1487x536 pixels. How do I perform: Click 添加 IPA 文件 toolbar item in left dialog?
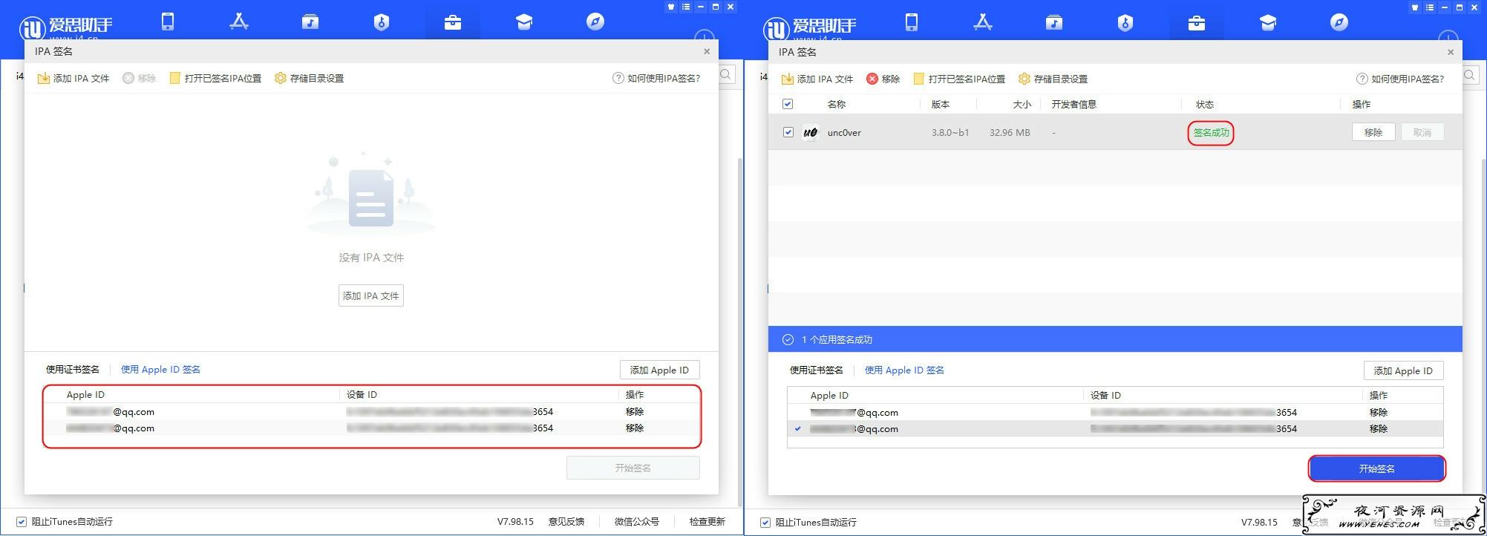pos(73,78)
